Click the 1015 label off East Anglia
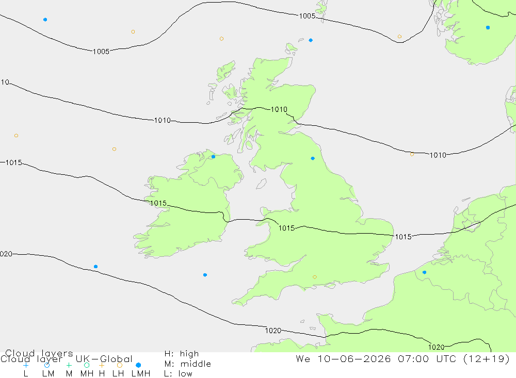Screen dimensions: 516x378 tap(403, 237)
